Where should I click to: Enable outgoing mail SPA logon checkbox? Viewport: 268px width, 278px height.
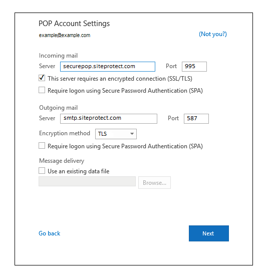coord(42,146)
